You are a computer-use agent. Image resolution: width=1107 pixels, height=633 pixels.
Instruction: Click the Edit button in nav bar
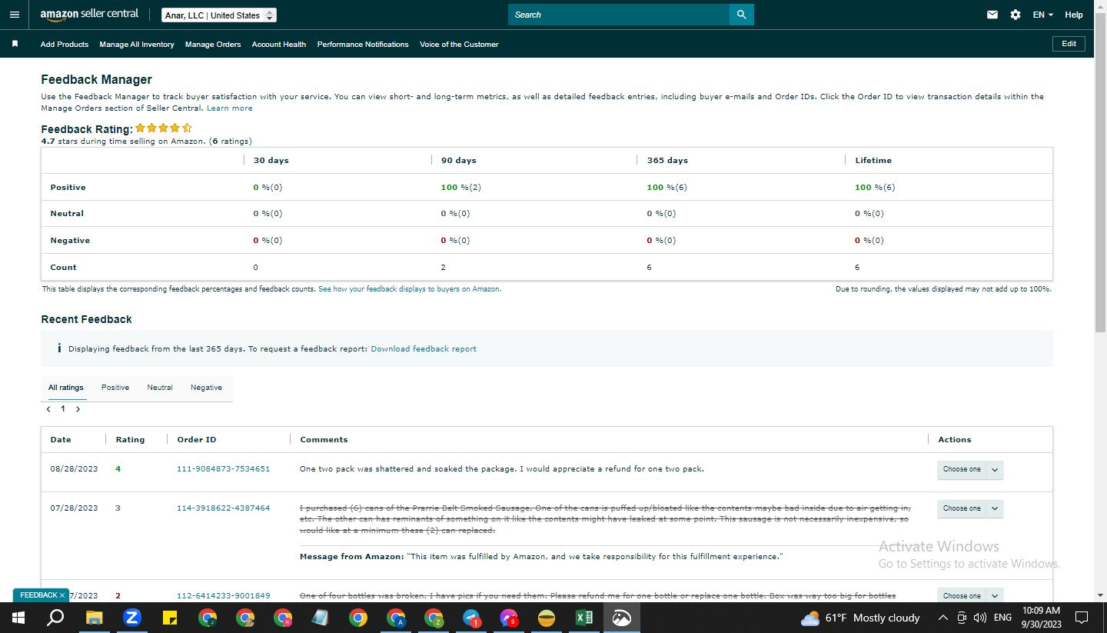1069,44
